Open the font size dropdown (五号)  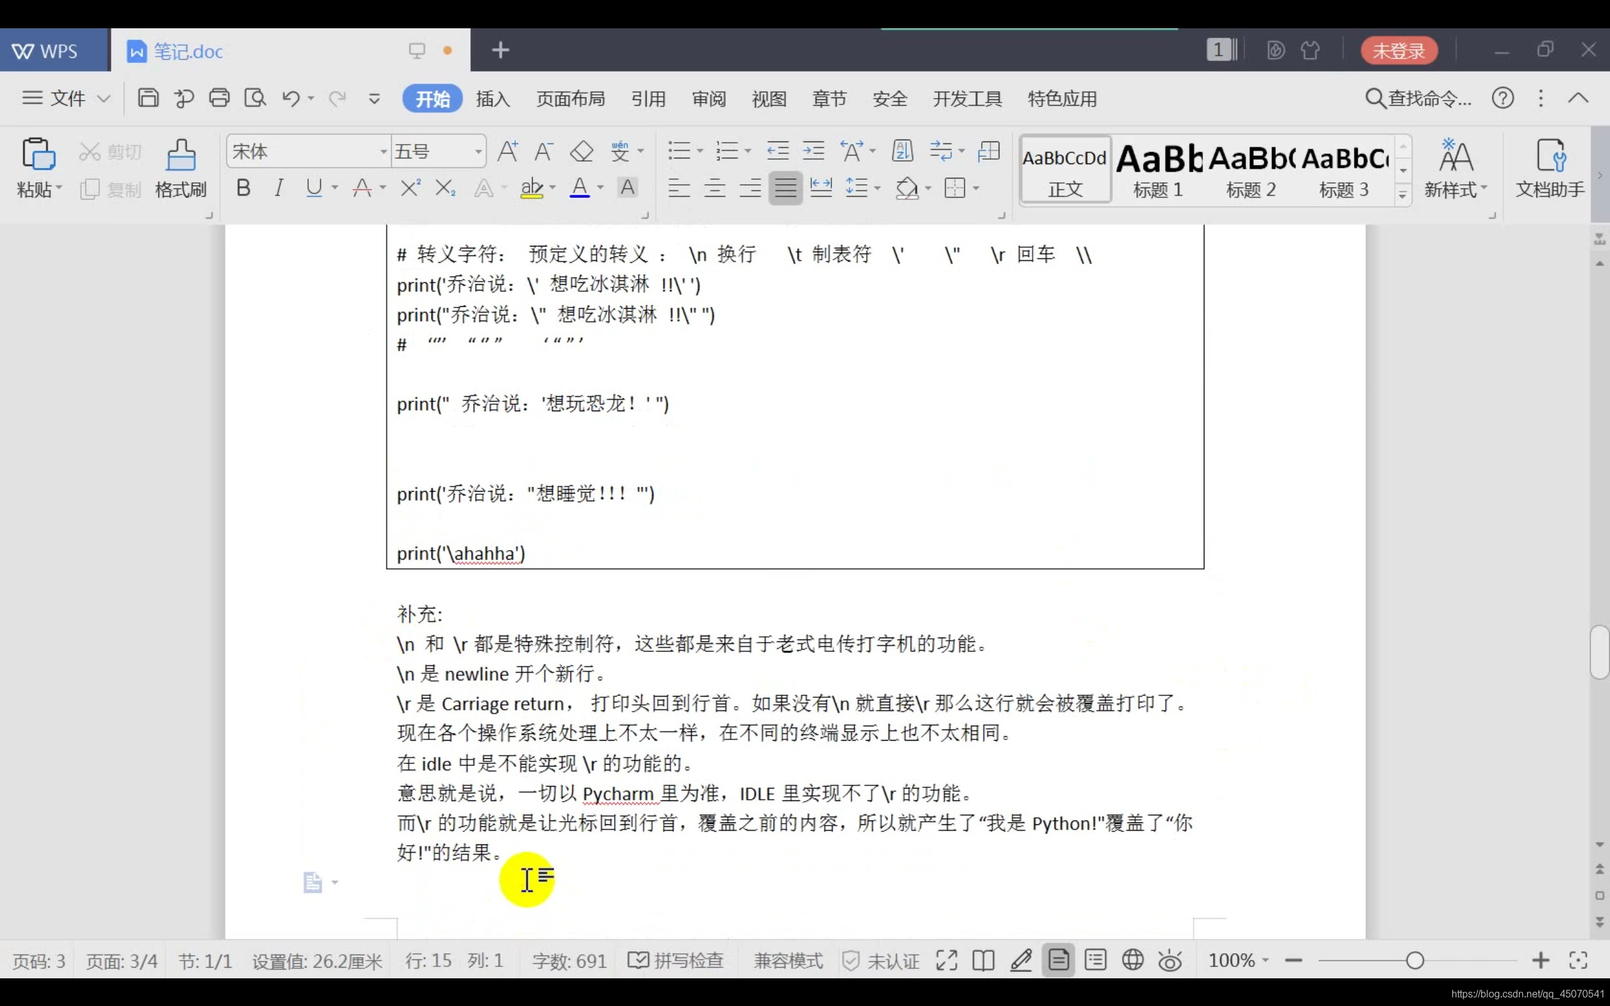(478, 152)
